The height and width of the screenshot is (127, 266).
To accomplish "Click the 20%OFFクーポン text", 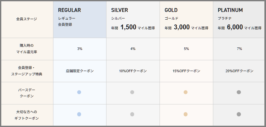I will coord(239,71).
